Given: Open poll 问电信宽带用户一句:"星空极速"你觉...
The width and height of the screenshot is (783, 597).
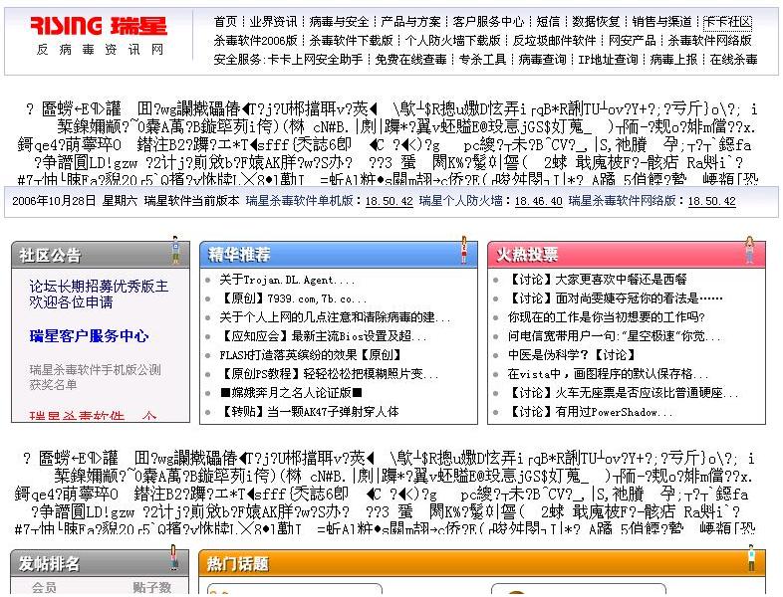Looking at the screenshot, I should tap(615, 336).
